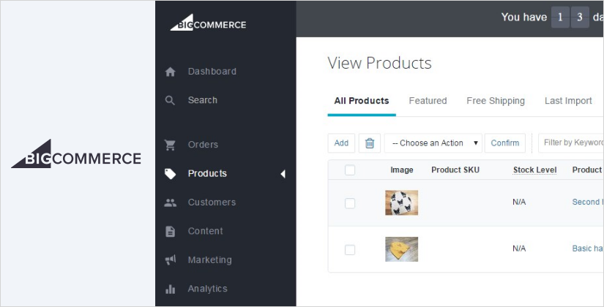The height and width of the screenshot is (307, 604).
Task: Click the Dashboard home icon
Action: tap(171, 72)
